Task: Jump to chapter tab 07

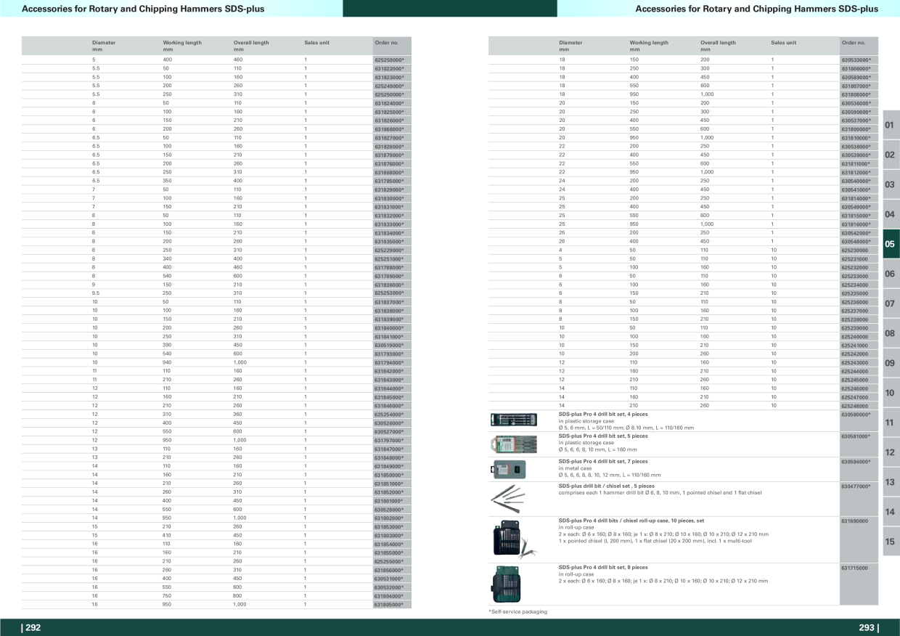Action: tap(891, 303)
